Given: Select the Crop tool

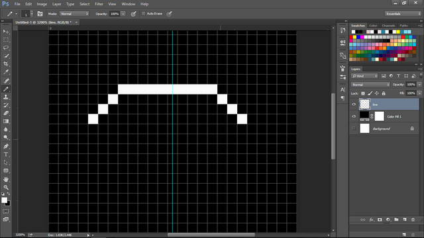Looking at the screenshot, I should (x=6, y=64).
